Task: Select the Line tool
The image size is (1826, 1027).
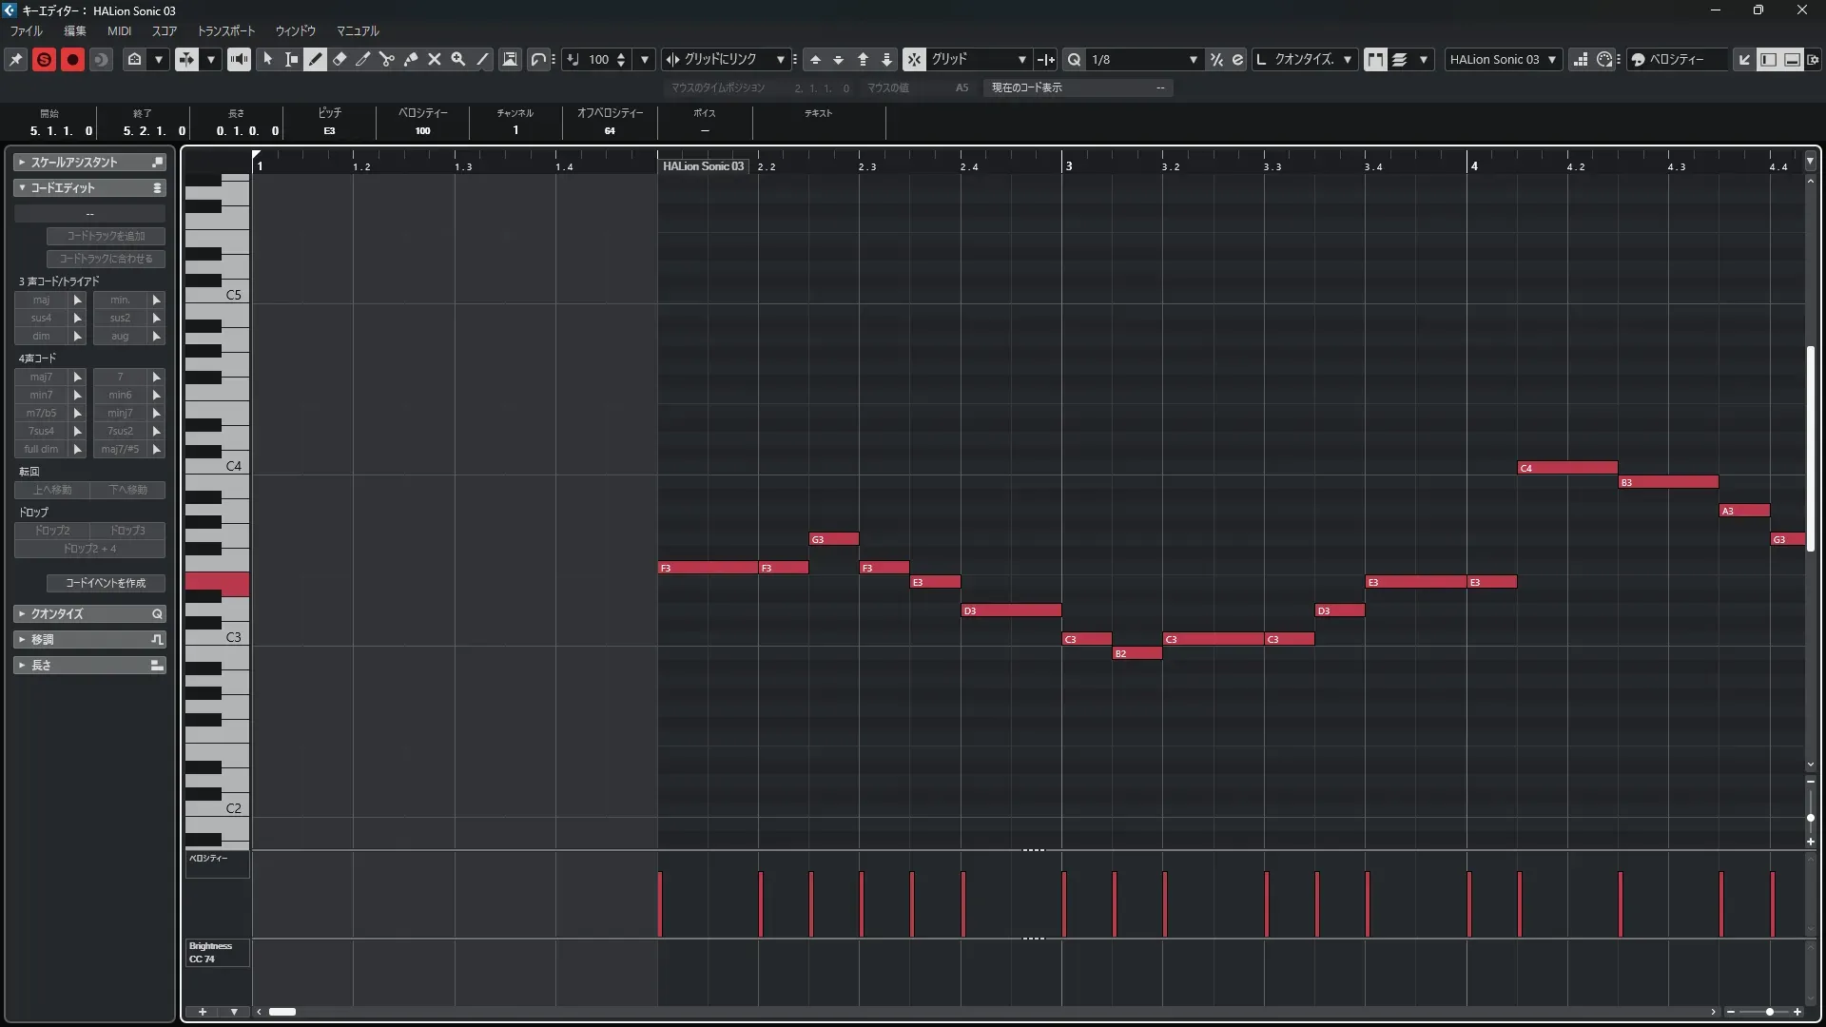Action: point(482,59)
